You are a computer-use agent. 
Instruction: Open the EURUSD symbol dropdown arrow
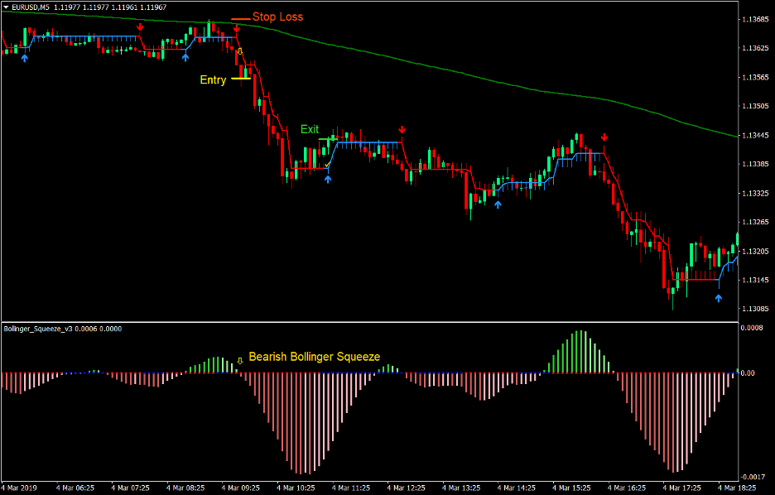point(7,5)
